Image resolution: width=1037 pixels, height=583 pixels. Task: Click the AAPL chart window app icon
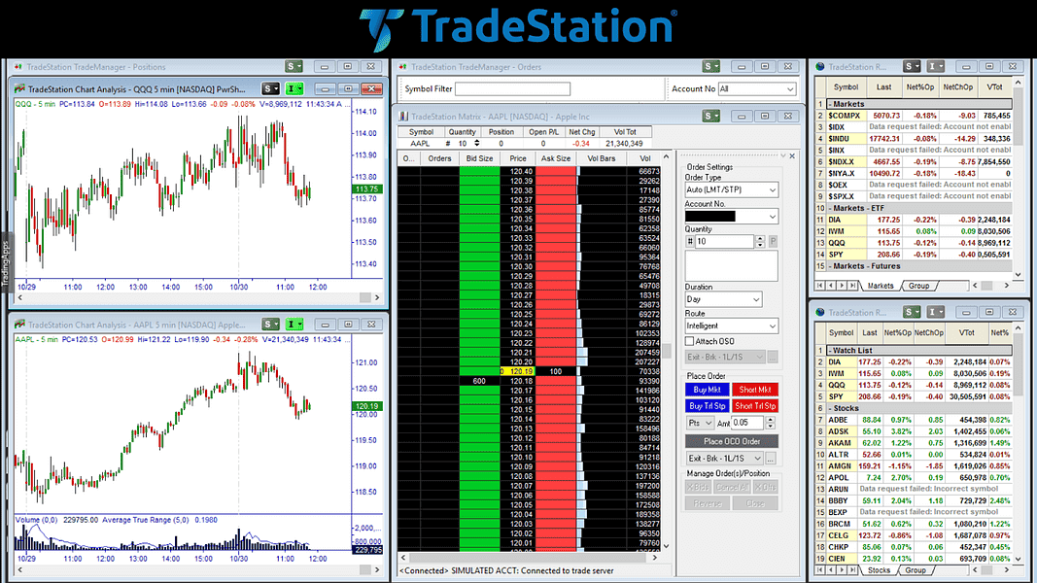tap(19, 325)
